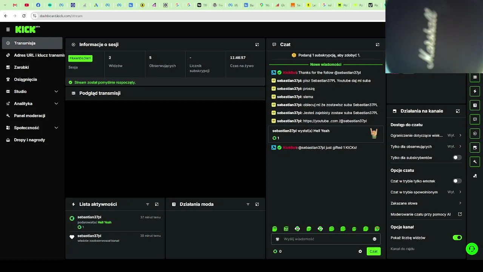Send message with green Czat button
Image resolution: width=483 pixels, height=272 pixels.
(x=374, y=252)
